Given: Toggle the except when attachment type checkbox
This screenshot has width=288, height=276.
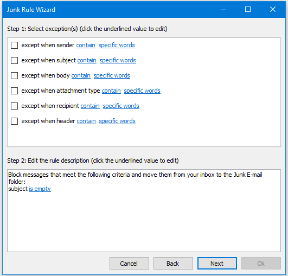Looking at the screenshot, I should [x=14, y=91].
